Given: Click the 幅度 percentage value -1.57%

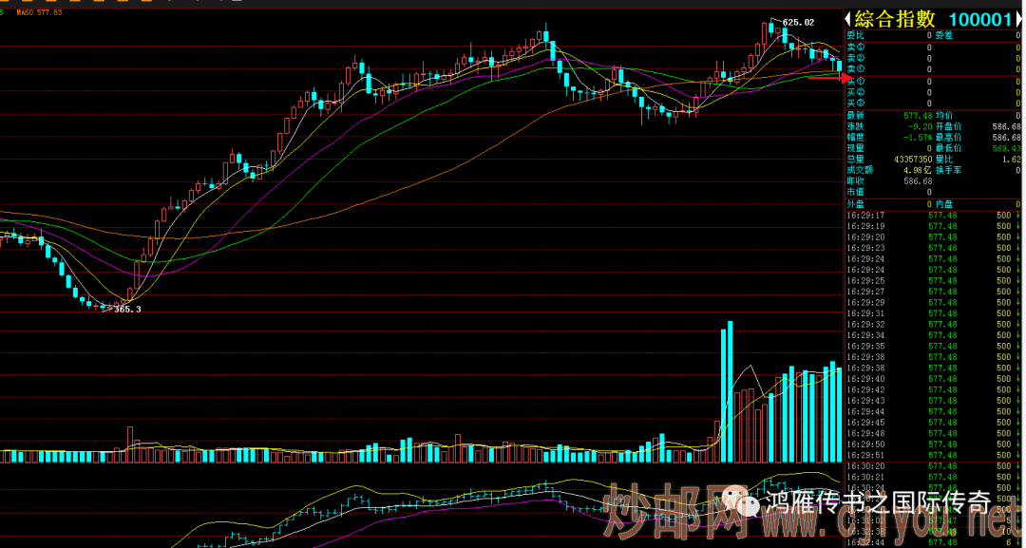Looking at the screenshot, I should click(916, 137).
